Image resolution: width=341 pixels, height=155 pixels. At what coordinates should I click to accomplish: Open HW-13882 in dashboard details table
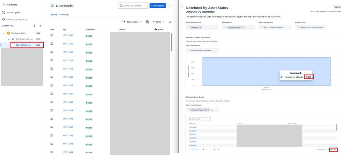193,135
